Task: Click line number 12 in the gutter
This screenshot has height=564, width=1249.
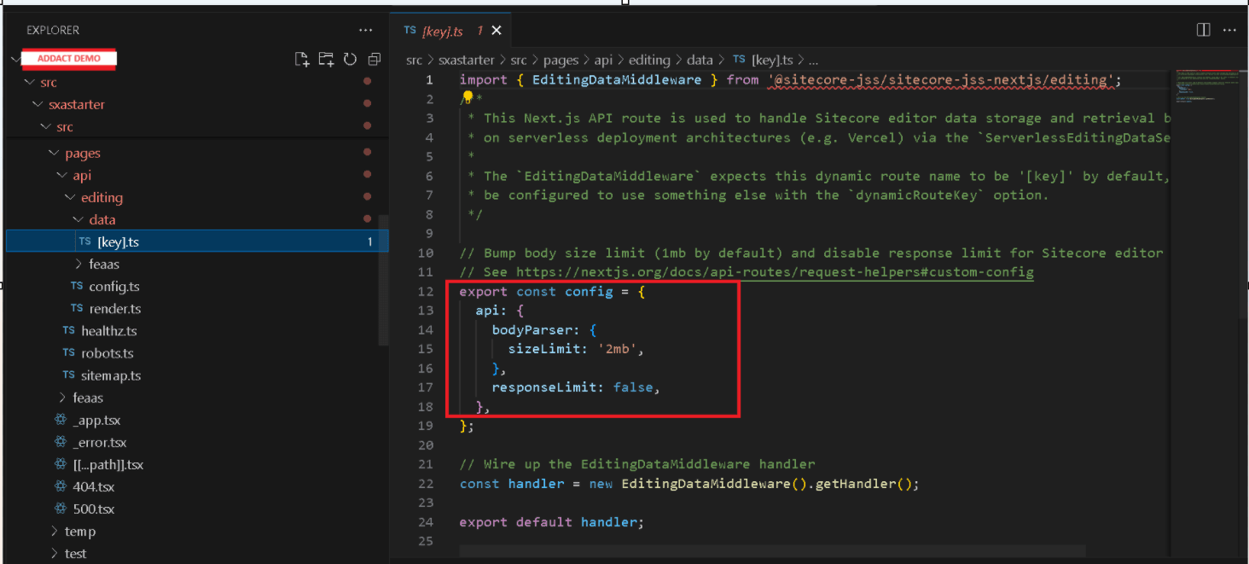Action: 426,292
